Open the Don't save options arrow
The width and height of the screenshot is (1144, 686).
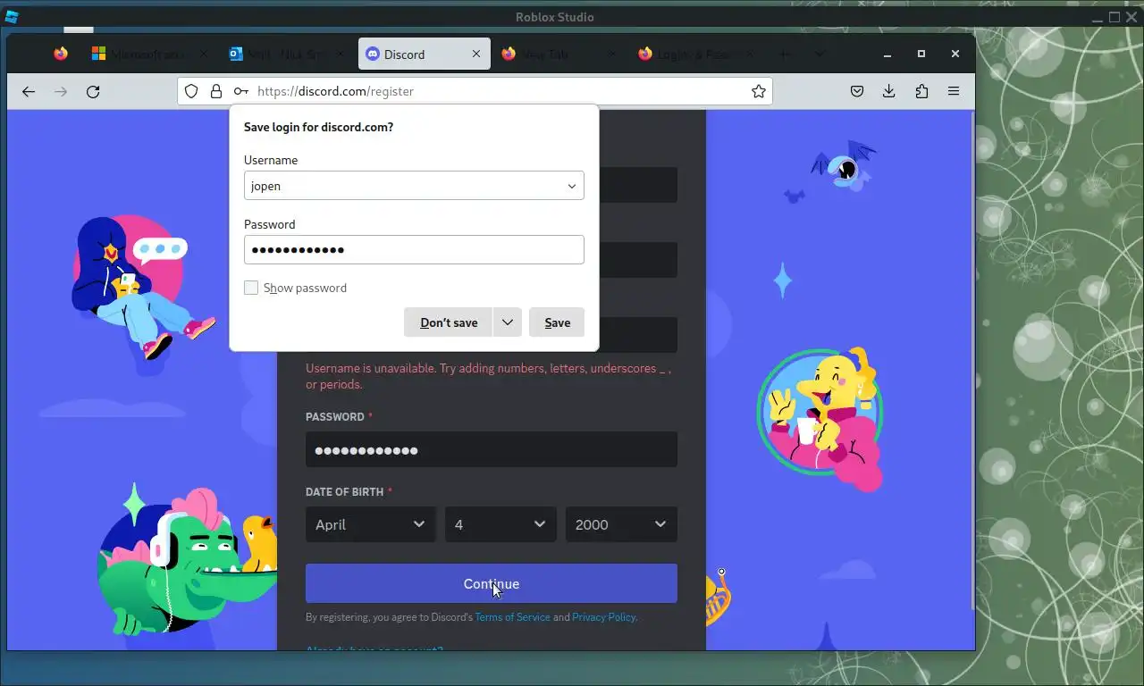(507, 322)
